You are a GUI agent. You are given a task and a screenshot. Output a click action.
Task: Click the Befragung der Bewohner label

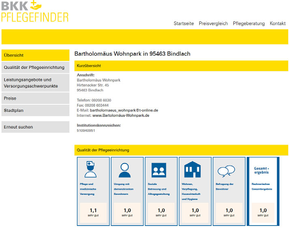click(x=225, y=187)
